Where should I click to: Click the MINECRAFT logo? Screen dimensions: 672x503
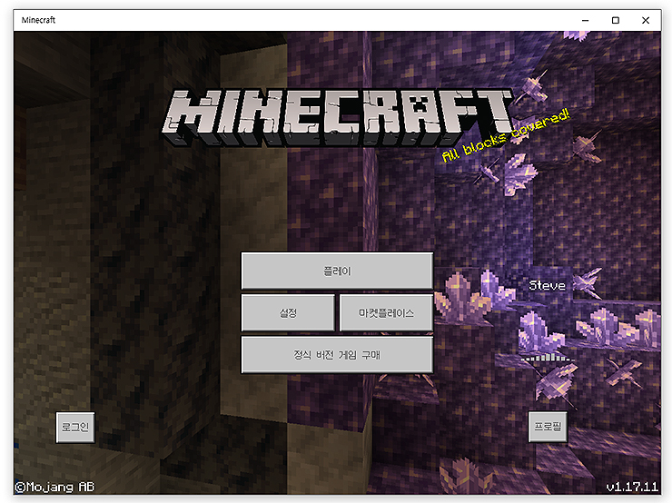pyautogui.click(x=337, y=117)
